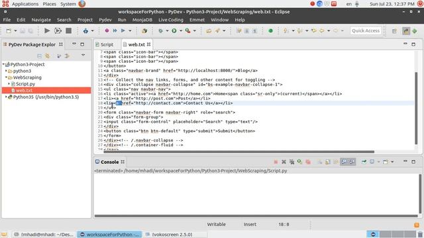Open the New file dropdown arrow
Screen dimensions: 424x238
tap(15, 31)
